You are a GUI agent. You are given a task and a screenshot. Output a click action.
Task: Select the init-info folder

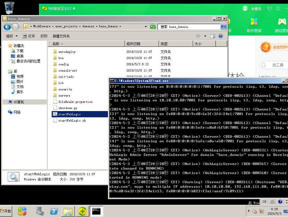click(66, 77)
